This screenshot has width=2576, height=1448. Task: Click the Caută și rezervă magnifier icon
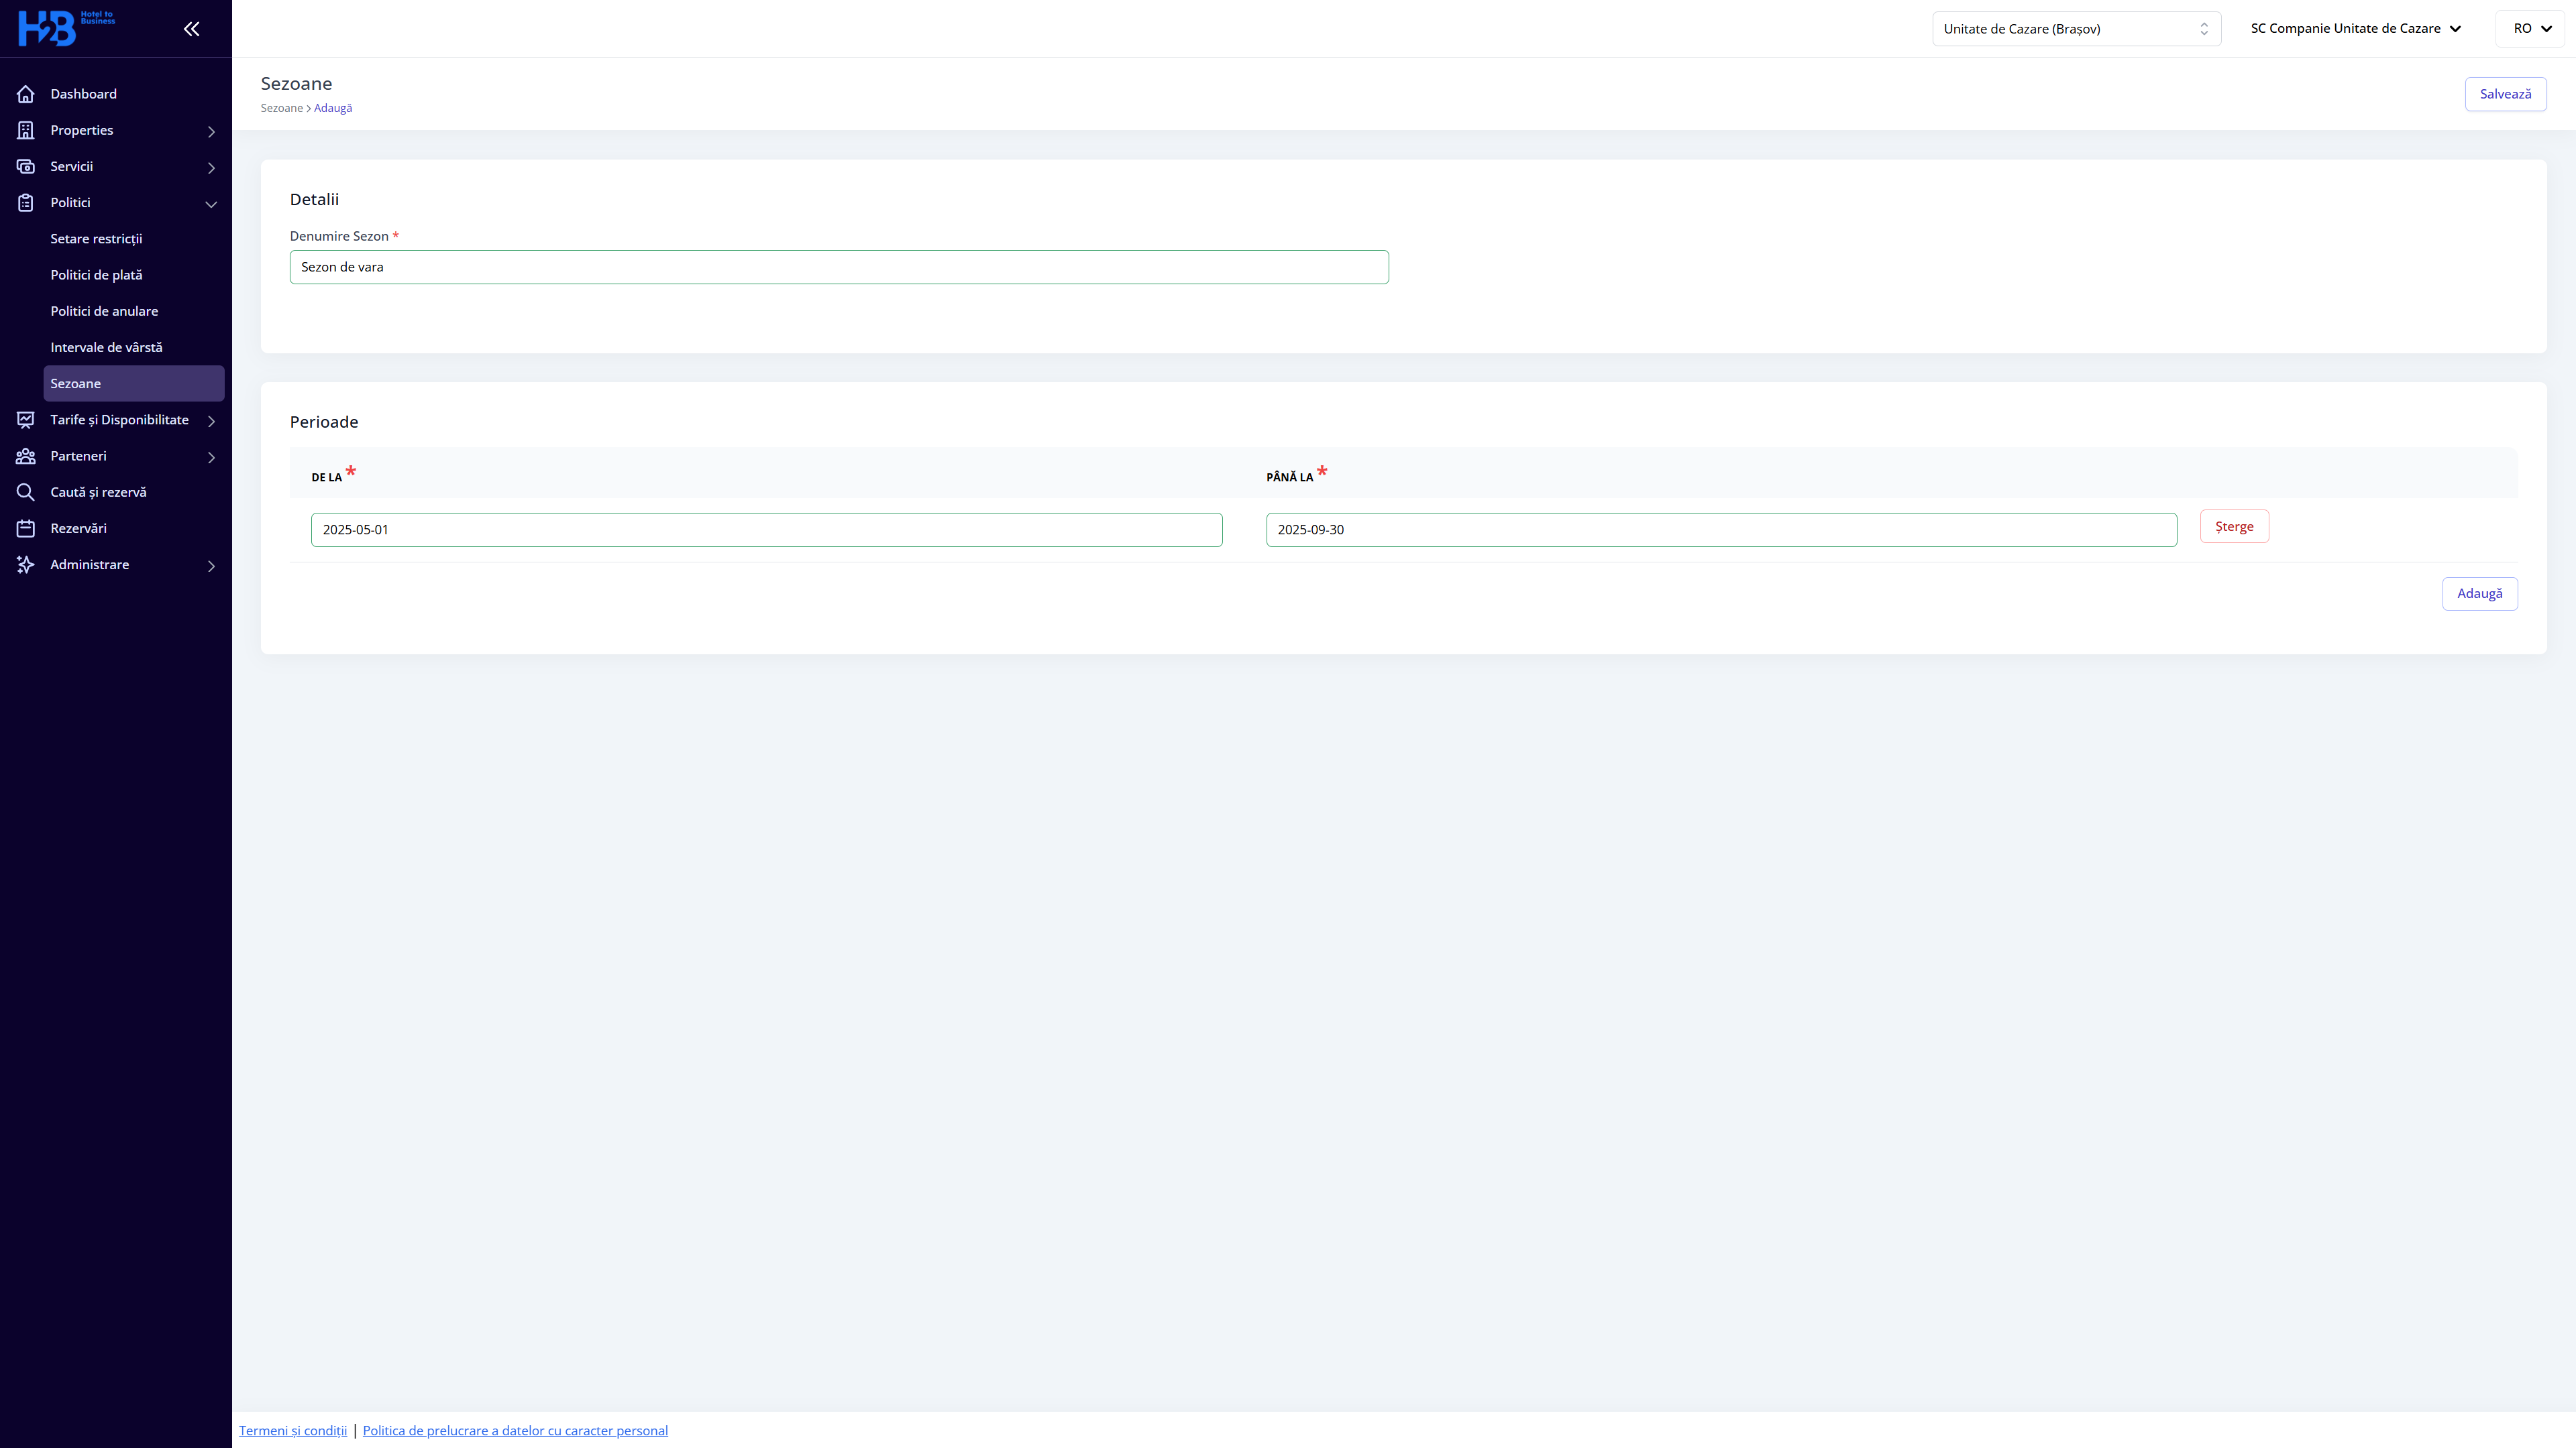26,491
